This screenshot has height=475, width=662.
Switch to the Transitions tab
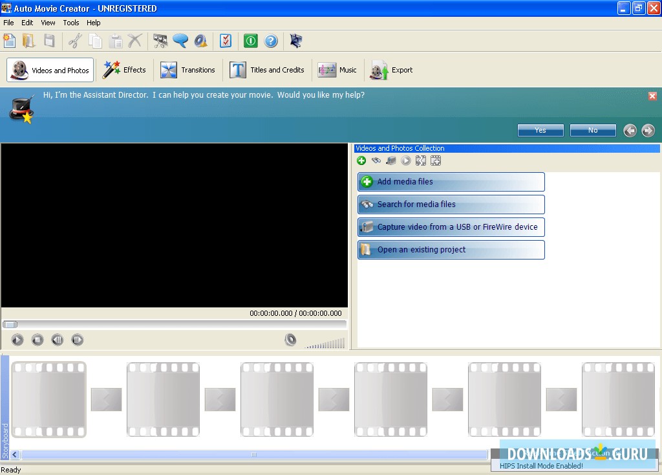(x=188, y=69)
